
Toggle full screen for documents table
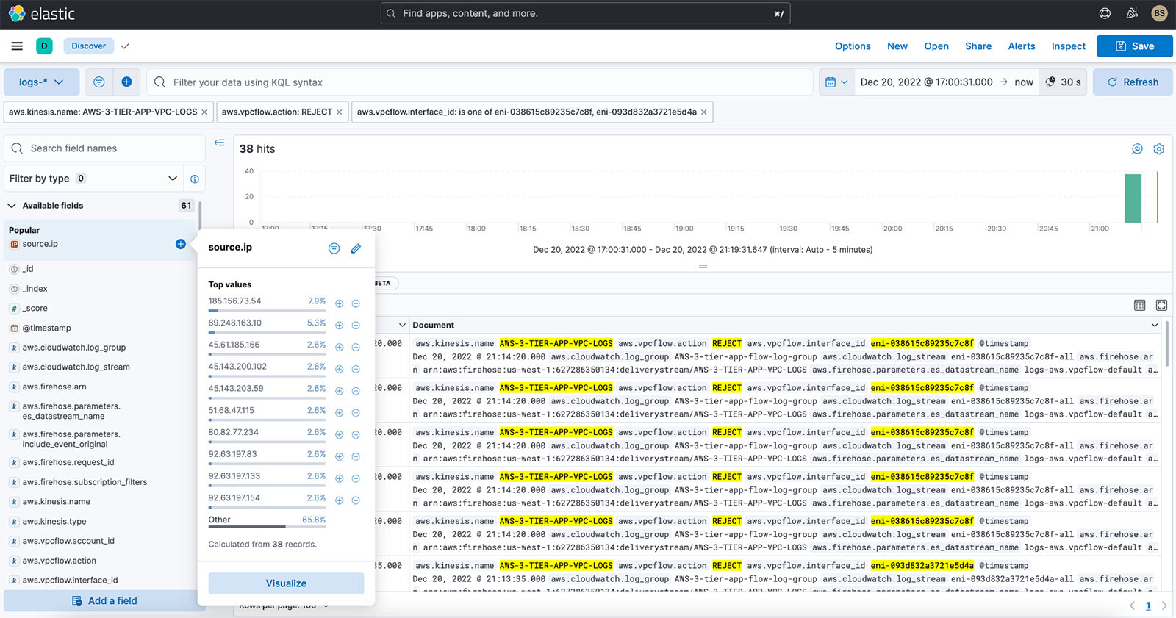tap(1161, 305)
